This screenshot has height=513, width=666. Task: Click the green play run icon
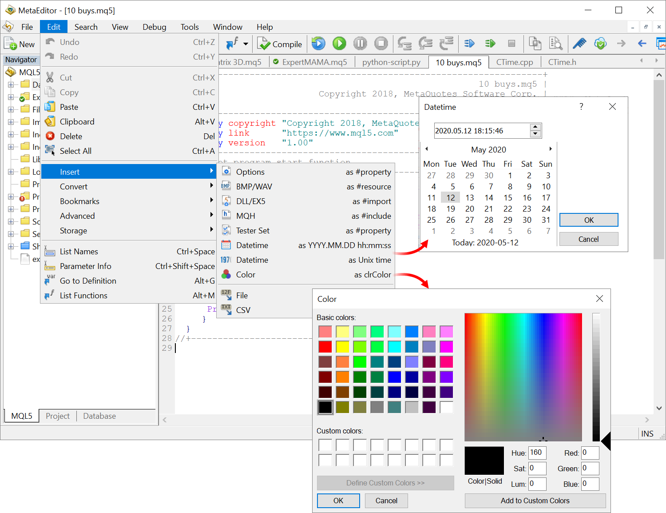[x=339, y=44]
